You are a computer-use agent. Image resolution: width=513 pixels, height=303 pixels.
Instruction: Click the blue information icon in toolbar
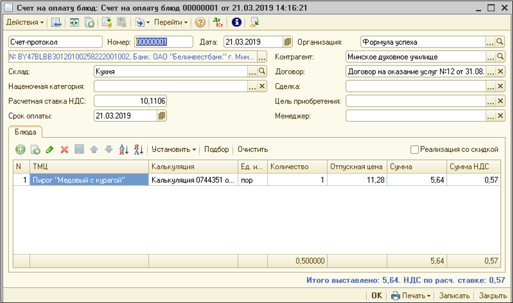pos(236,22)
